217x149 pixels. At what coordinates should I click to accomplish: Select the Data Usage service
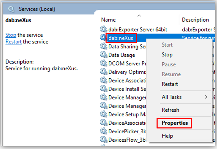[x=122, y=55]
